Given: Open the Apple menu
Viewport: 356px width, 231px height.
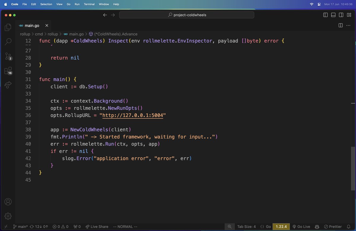Looking at the screenshot, I should (x=5, y=4).
